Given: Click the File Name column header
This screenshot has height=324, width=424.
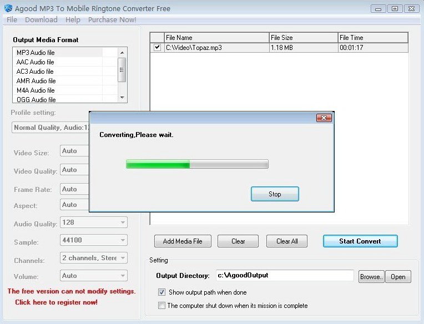Looking at the screenshot, I should pyautogui.click(x=216, y=38).
